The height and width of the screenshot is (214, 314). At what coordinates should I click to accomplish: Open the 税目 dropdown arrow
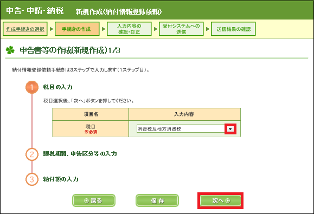pyautogui.click(x=230, y=129)
